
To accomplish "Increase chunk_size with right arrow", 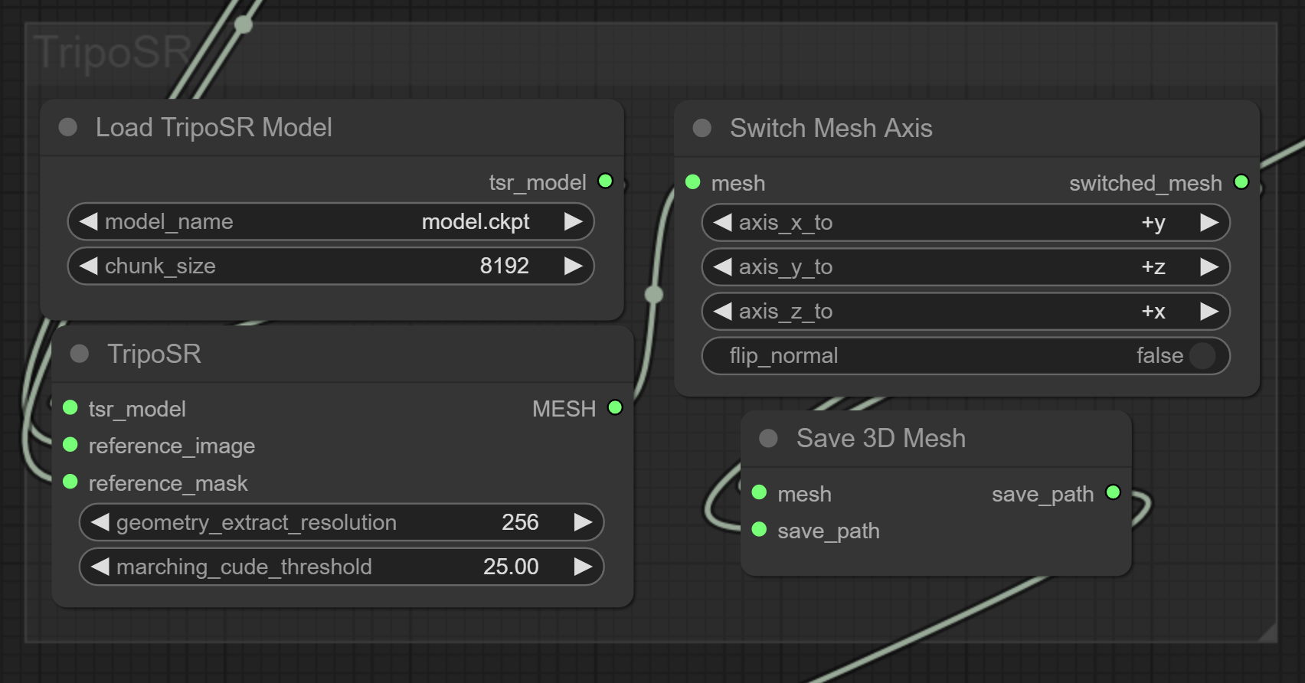I will pyautogui.click(x=573, y=266).
